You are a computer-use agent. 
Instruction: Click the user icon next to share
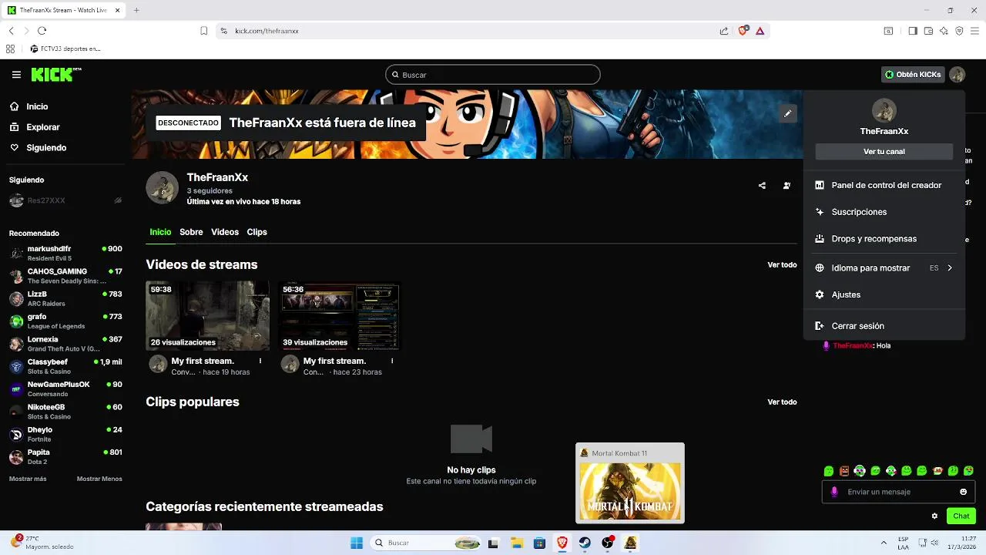coord(786,186)
